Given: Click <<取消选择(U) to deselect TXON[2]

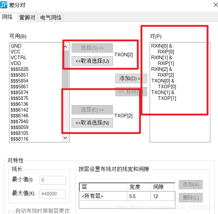Looking at the screenshot, I should tap(92, 61).
